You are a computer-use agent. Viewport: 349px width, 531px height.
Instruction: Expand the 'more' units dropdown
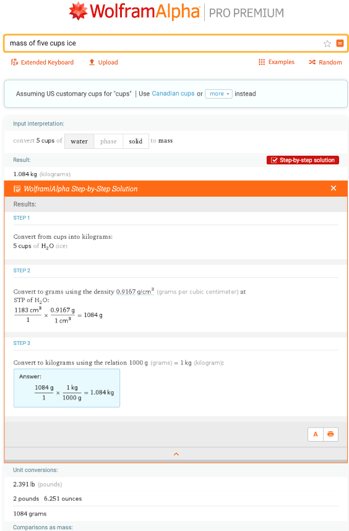(x=218, y=94)
